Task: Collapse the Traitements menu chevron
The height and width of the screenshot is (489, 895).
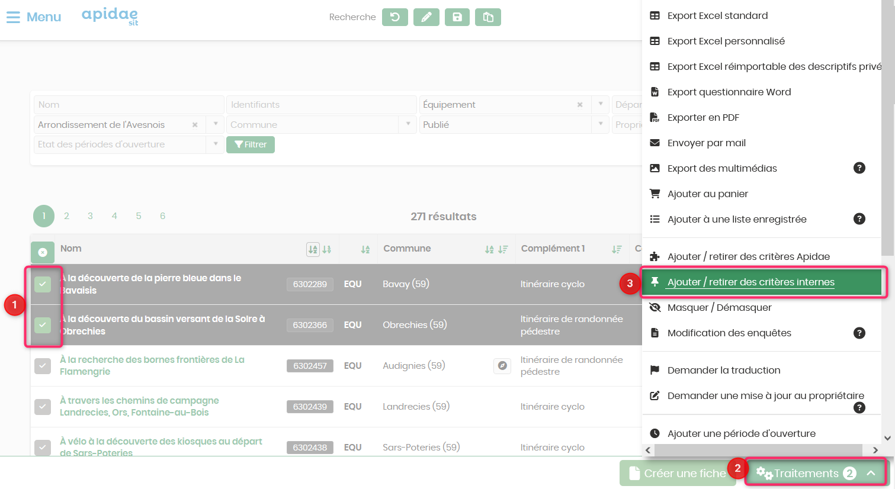Action: [x=871, y=473]
